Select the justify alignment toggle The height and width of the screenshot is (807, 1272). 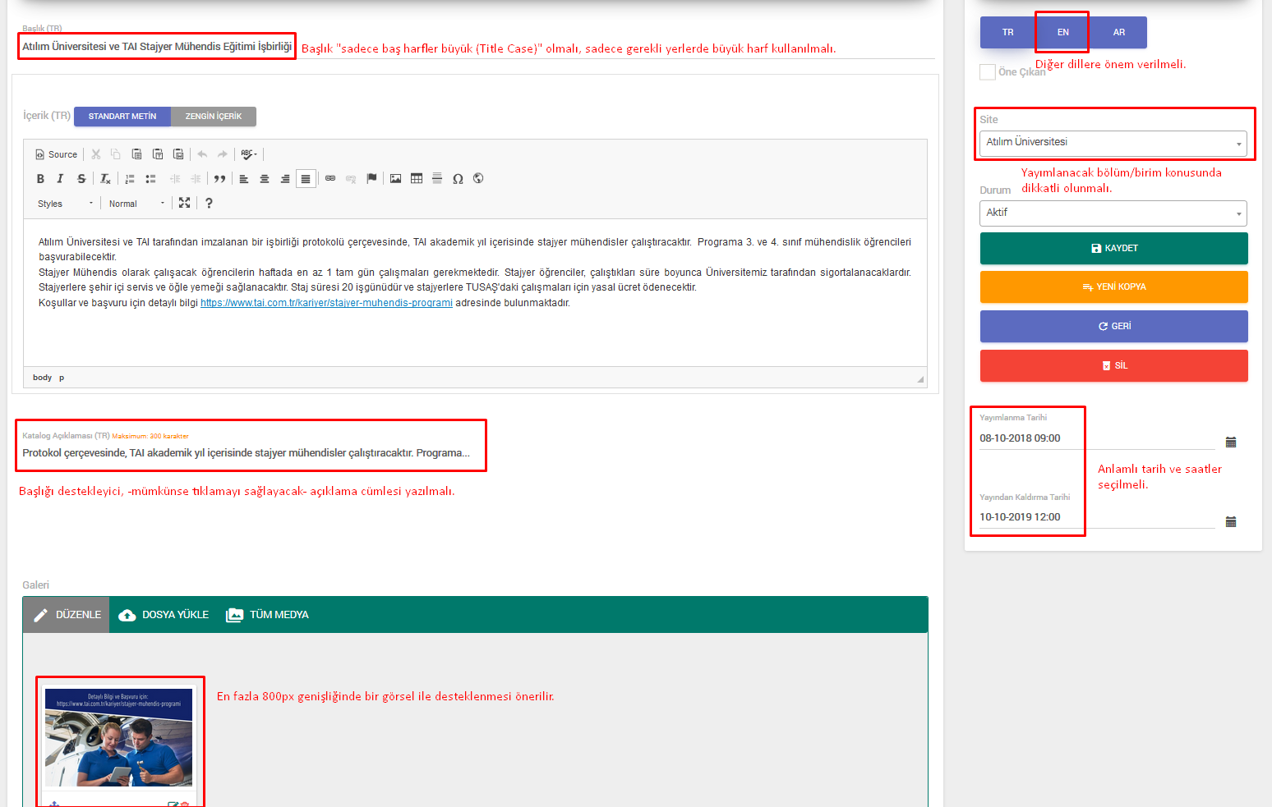pyautogui.click(x=306, y=179)
